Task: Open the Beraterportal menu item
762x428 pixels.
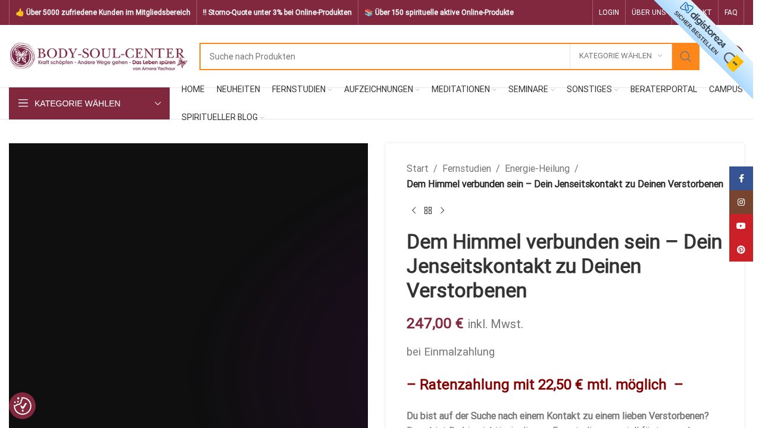Action: [x=664, y=89]
